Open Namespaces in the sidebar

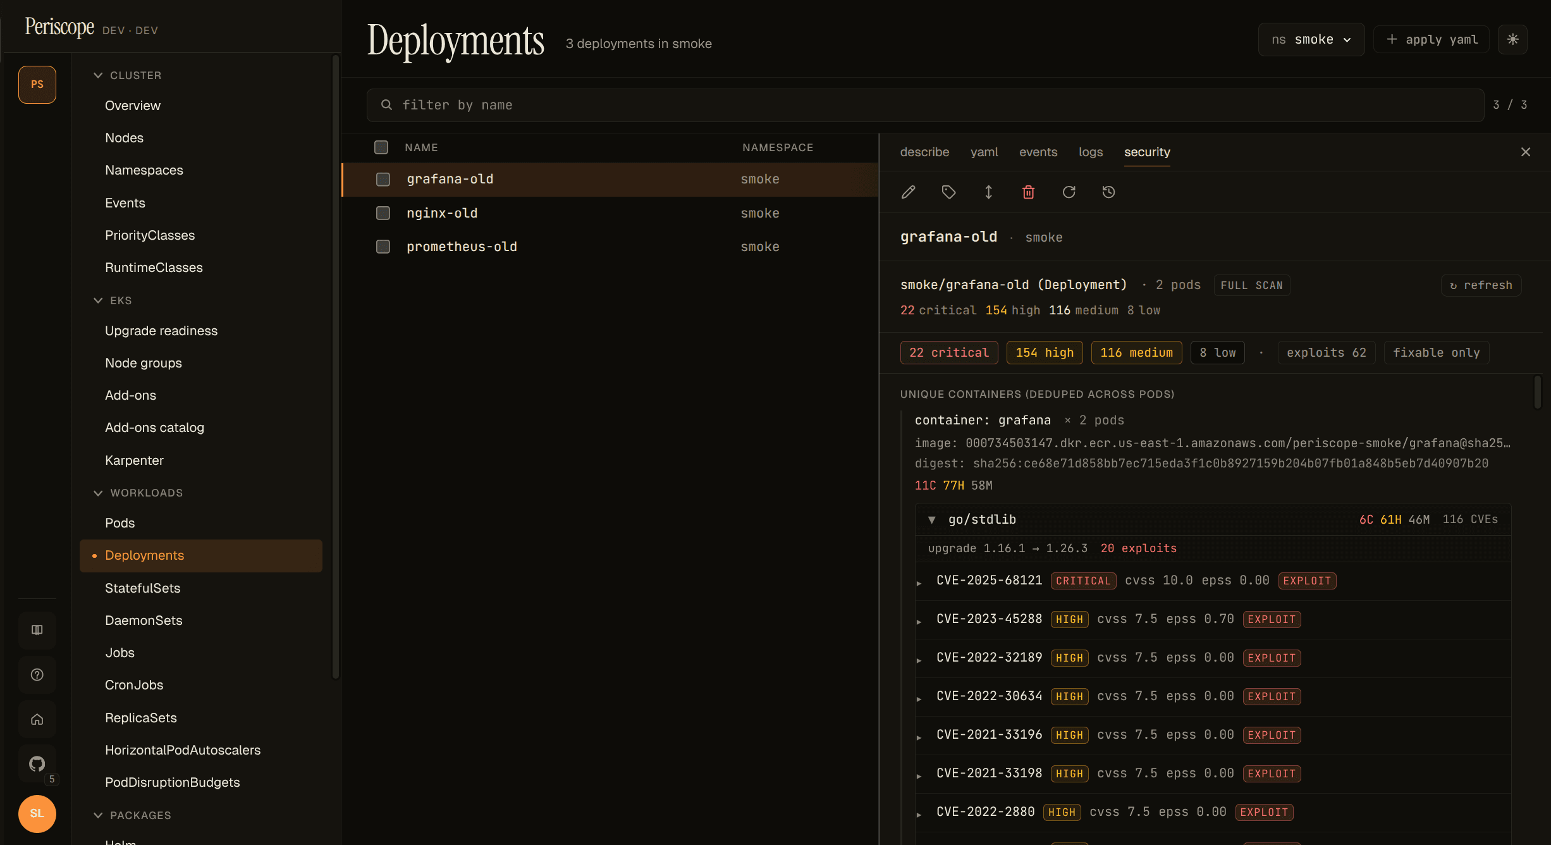click(x=201, y=170)
